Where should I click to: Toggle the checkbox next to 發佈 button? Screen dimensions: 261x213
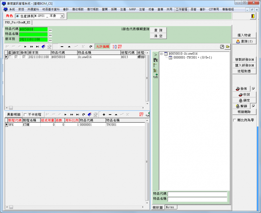point(253,89)
